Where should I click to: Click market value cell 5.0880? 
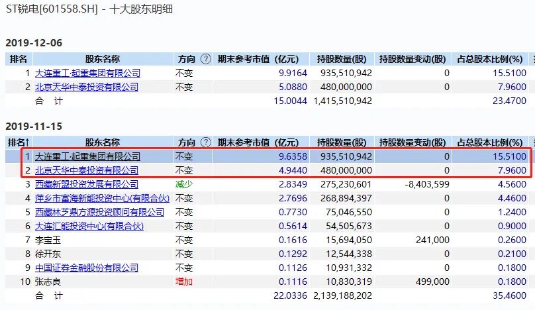pyautogui.click(x=293, y=87)
